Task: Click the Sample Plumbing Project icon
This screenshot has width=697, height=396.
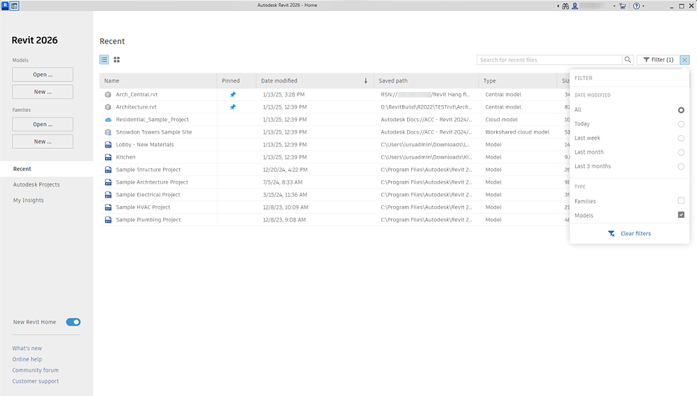Action: (x=108, y=220)
